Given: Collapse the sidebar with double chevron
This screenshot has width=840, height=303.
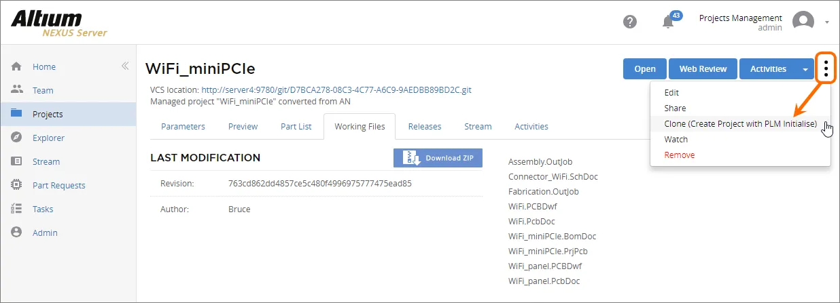Looking at the screenshot, I should (125, 66).
